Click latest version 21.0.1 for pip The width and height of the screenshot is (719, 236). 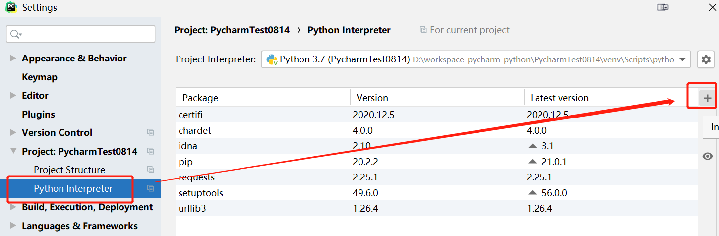554,162
